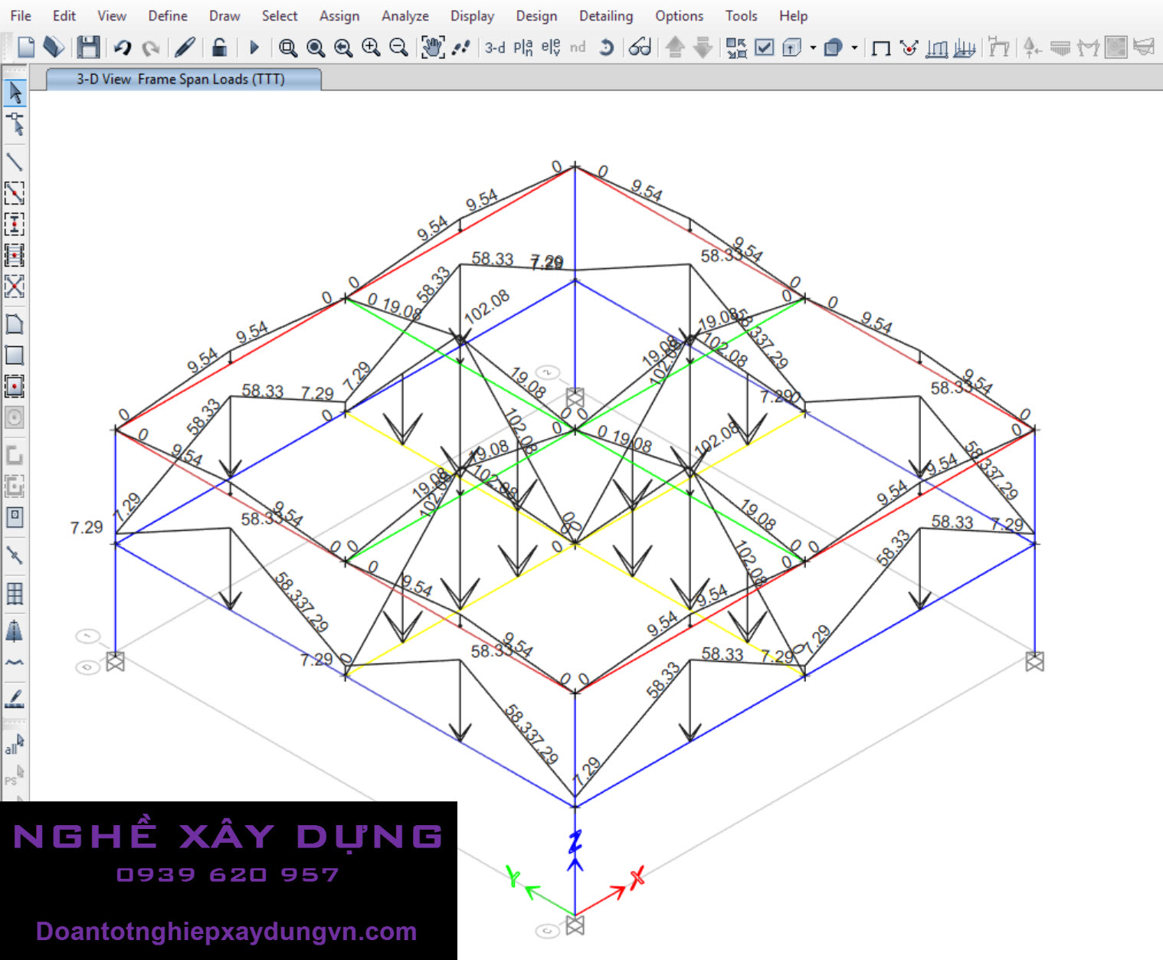Select the Pan hand tool
This screenshot has height=960, width=1163.
coord(432,48)
